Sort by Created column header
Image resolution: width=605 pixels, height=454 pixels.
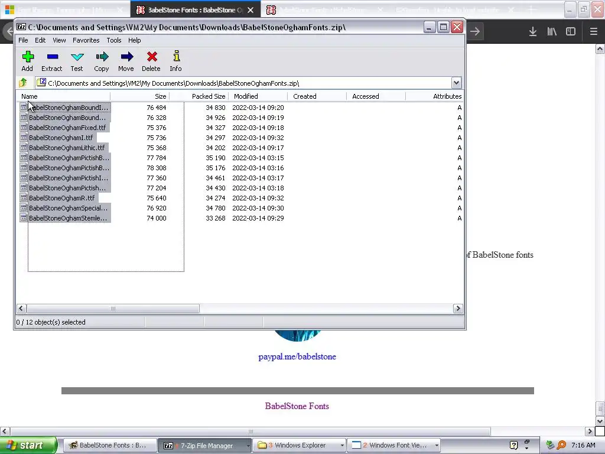(x=317, y=96)
